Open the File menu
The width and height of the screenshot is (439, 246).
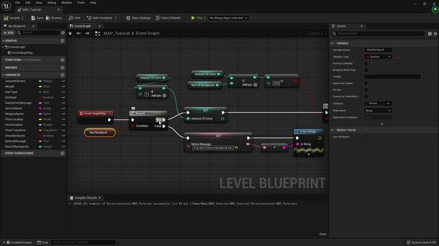pyautogui.click(x=17, y=3)
